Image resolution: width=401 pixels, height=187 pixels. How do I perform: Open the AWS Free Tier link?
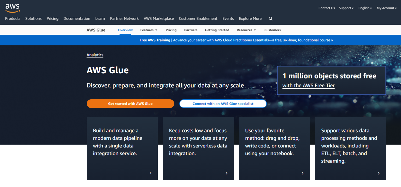click(308, 86)
